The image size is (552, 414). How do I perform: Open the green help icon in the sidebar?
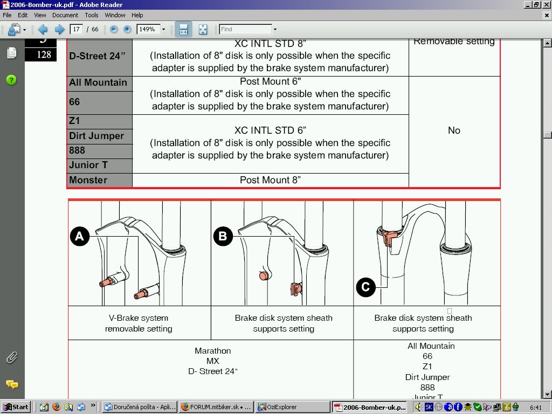(x=11, y=80)
